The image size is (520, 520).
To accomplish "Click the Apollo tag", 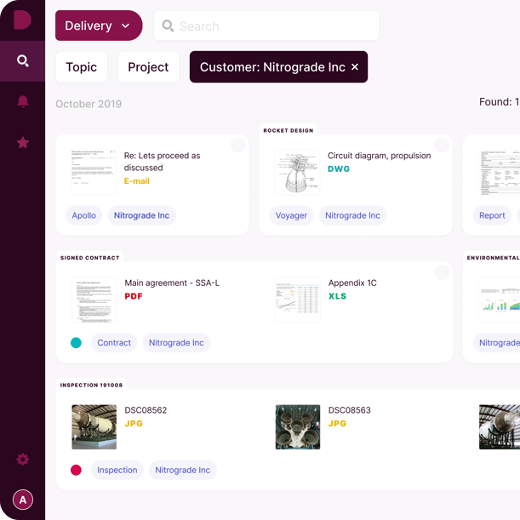I will pos(84,215).
